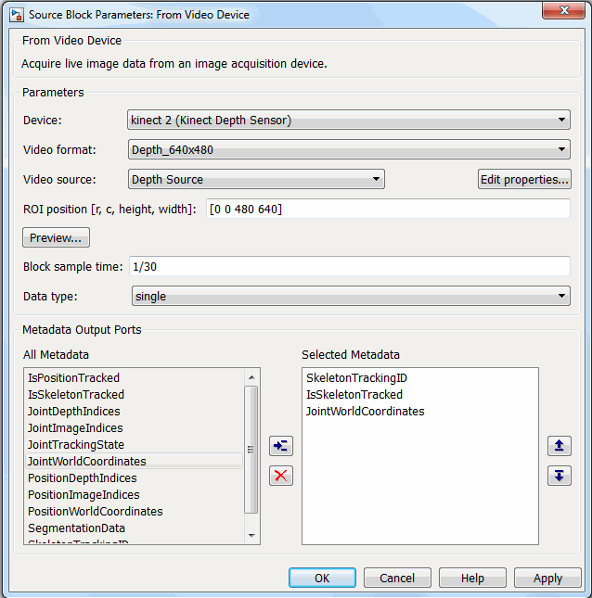Move selected metadata up
592x598 pixels.
560,446
